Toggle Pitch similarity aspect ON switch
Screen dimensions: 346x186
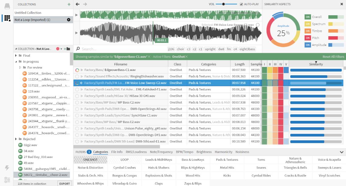308,38
